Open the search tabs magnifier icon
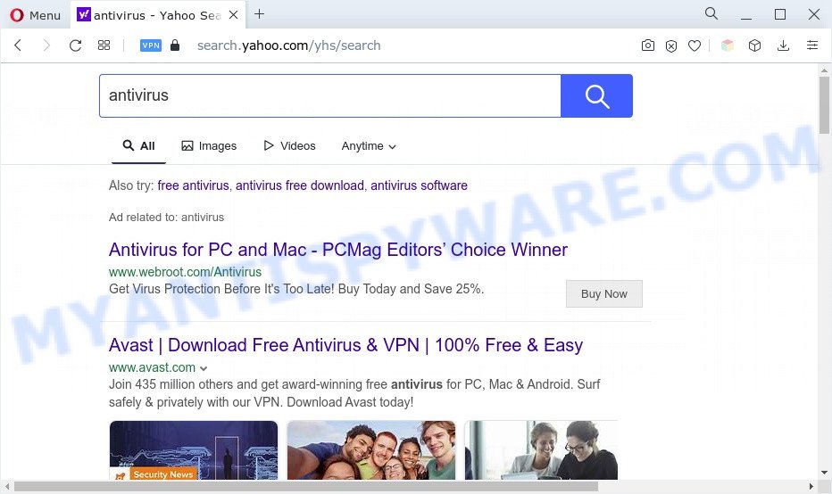Viewport: 832px width, 494px height. (711, 14)
